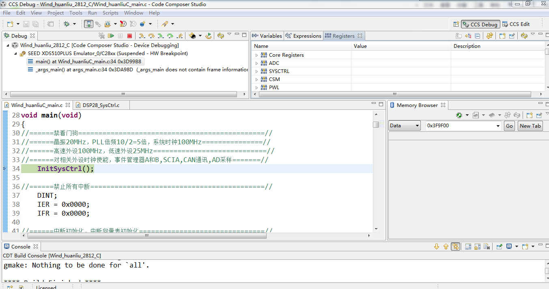549x289 pixels.
Task: Toggle the main toolbar's highlighted debug-view button
Action: [88, 24]
